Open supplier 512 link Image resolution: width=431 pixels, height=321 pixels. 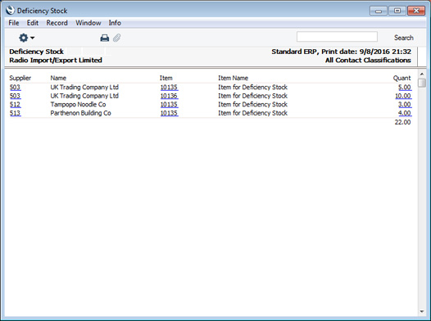[15, 104]
